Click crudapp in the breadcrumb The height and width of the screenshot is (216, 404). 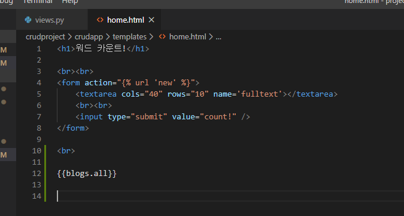click(x=89, y=37)
